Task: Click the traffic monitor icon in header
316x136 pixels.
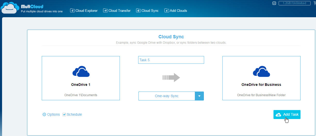Action: (274, 3)
